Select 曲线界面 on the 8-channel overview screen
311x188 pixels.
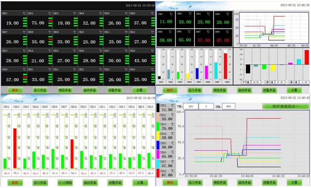[x=244, y=90]
